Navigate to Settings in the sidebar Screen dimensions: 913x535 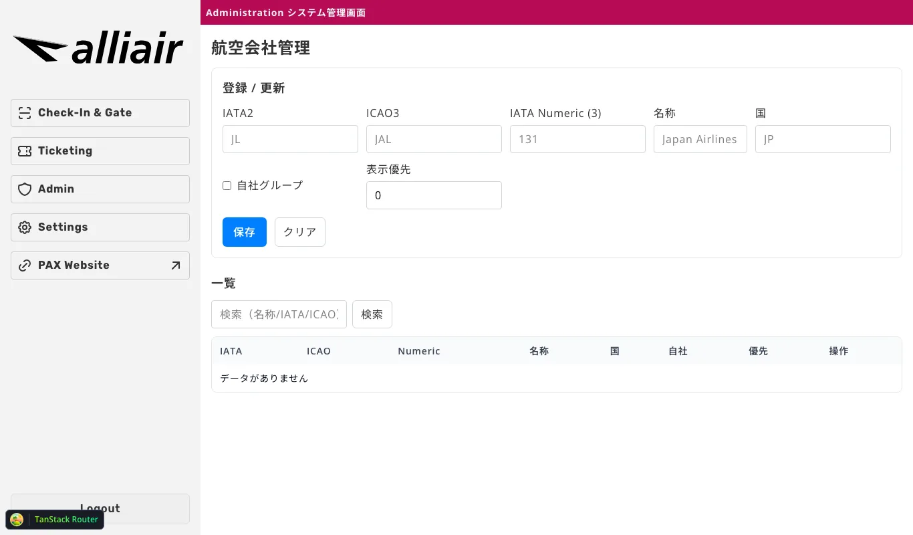(100, 227)
